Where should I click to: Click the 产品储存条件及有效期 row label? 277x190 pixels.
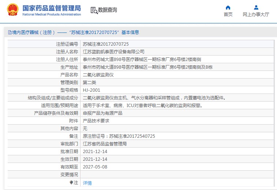point(56,113)
